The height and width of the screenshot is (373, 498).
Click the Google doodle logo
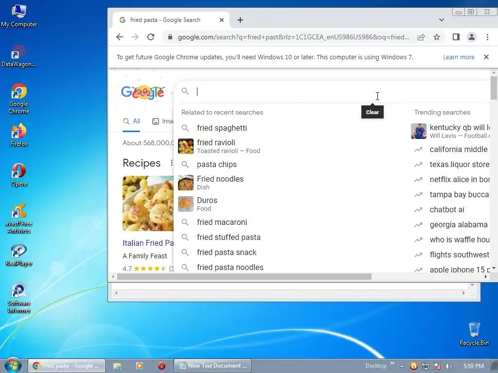point(143,92)
